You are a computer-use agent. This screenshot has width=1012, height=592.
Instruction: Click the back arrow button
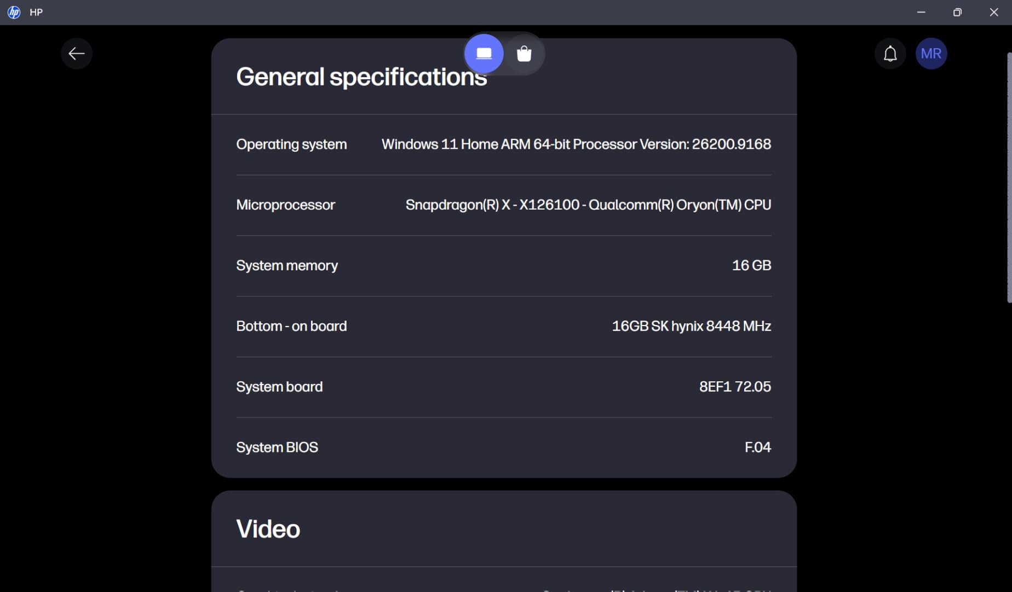point(77,54)
